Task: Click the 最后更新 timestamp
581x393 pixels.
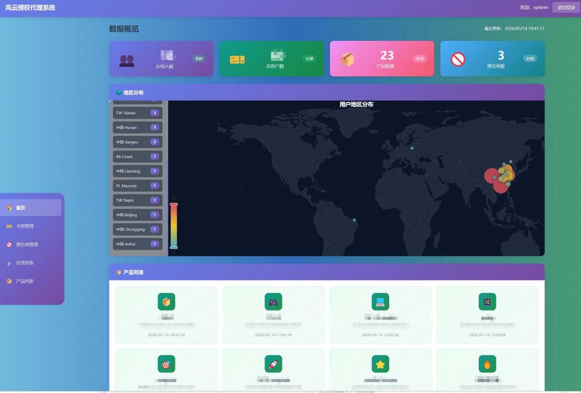Action: tap(514, 28)
